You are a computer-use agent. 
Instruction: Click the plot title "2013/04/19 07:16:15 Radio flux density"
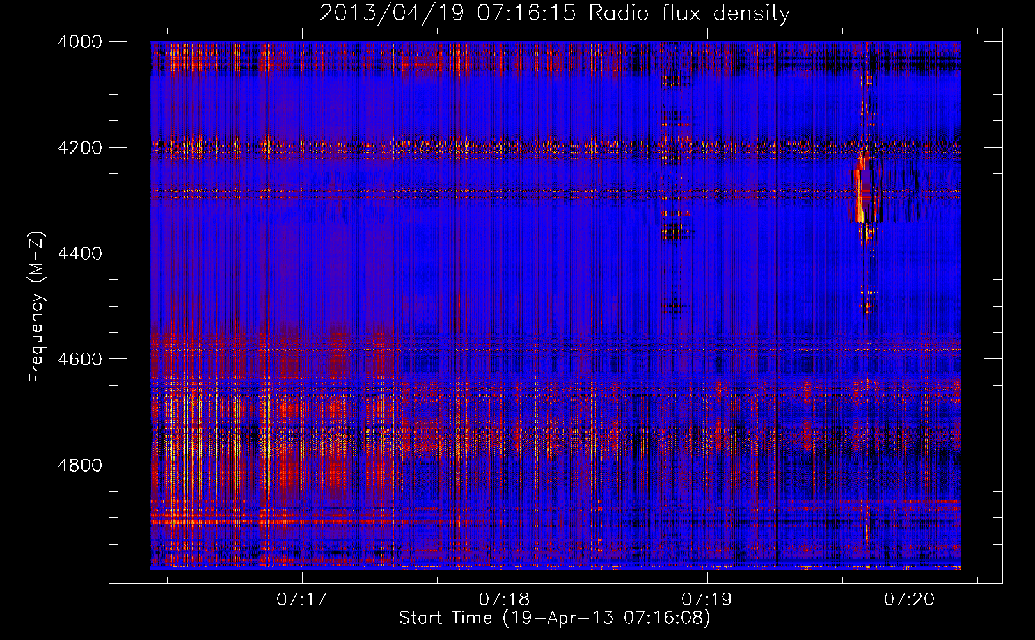click(x=555, y=13)
